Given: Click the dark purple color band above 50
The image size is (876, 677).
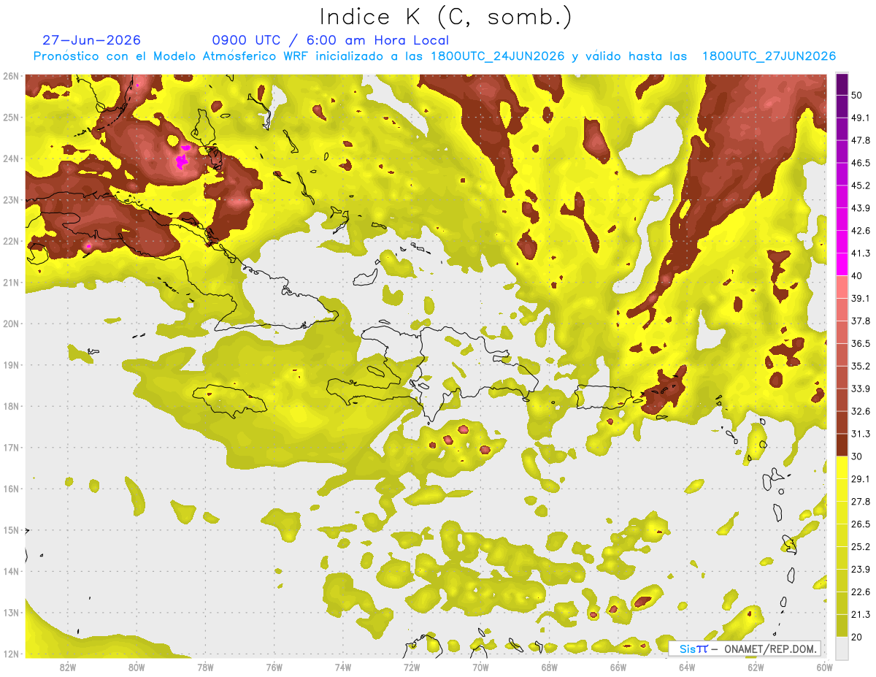Looking at the screenshot, I should (x=842, y=84).
